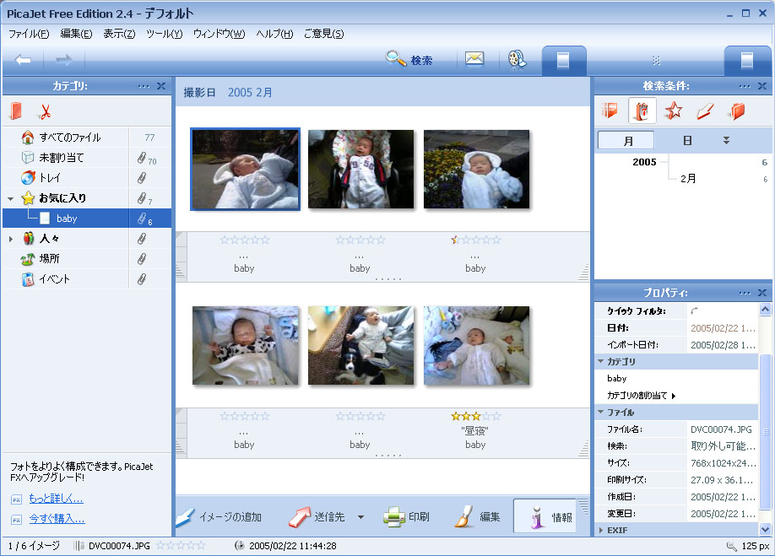775x556 pixels.
Task: Switch to the 月 tab
Action: click(626, 140)
